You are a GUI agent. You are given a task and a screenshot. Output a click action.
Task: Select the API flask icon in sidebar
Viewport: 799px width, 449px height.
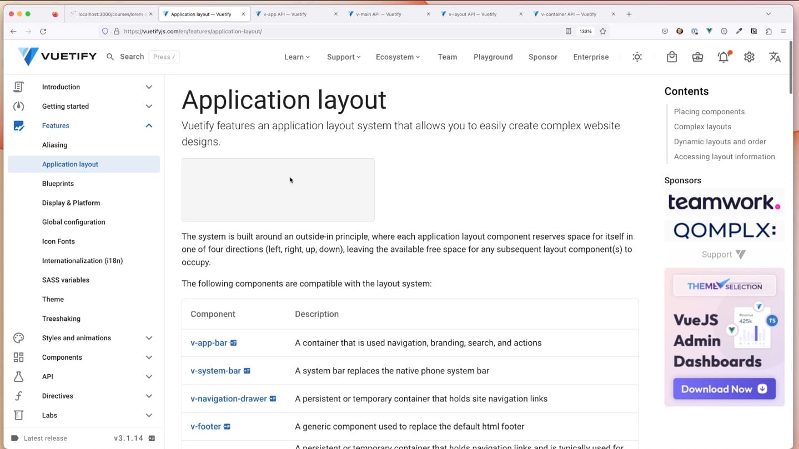tap(18, 376)
